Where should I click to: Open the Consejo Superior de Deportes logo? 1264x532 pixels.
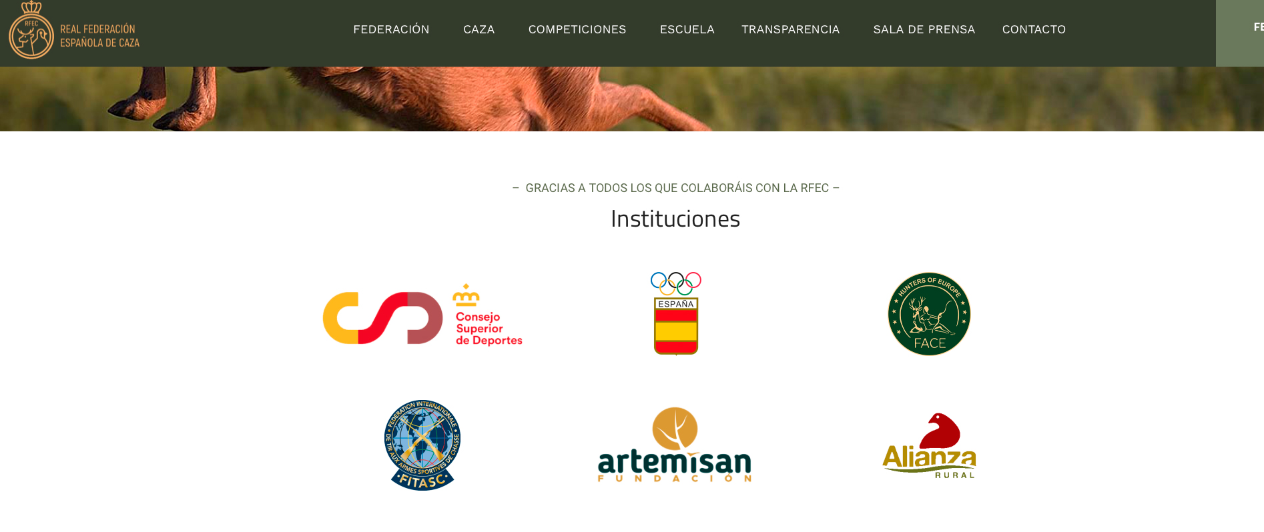[422, 315]
